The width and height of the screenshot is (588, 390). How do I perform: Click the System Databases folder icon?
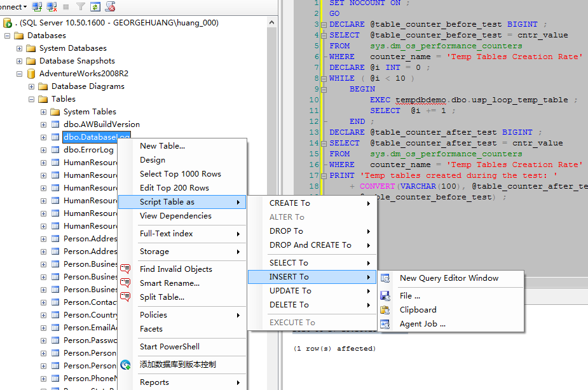pos(31,48)
